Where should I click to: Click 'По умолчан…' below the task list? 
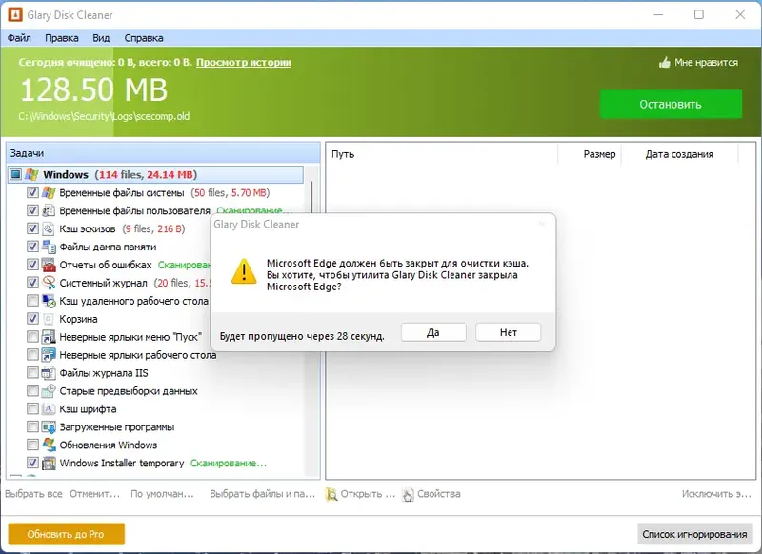162,494
